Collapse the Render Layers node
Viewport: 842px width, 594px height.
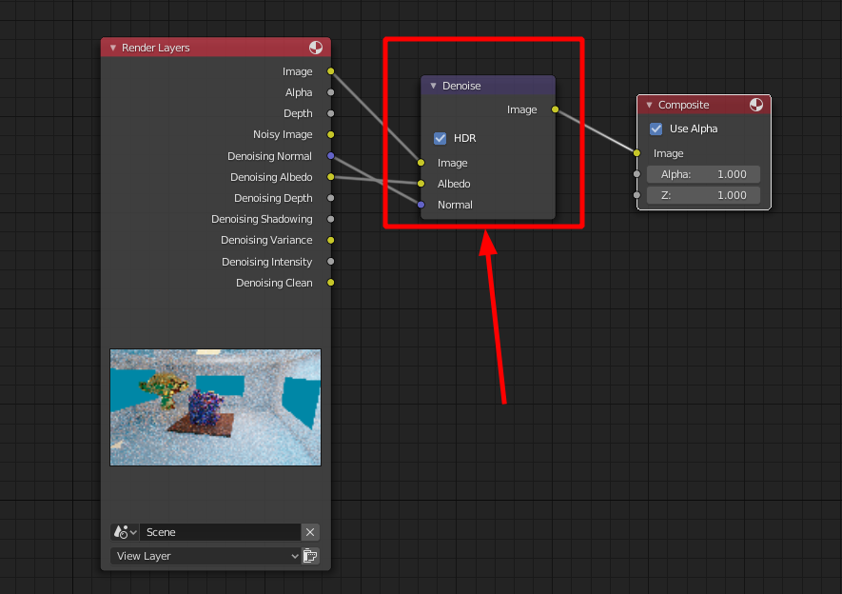pos(113,48)
